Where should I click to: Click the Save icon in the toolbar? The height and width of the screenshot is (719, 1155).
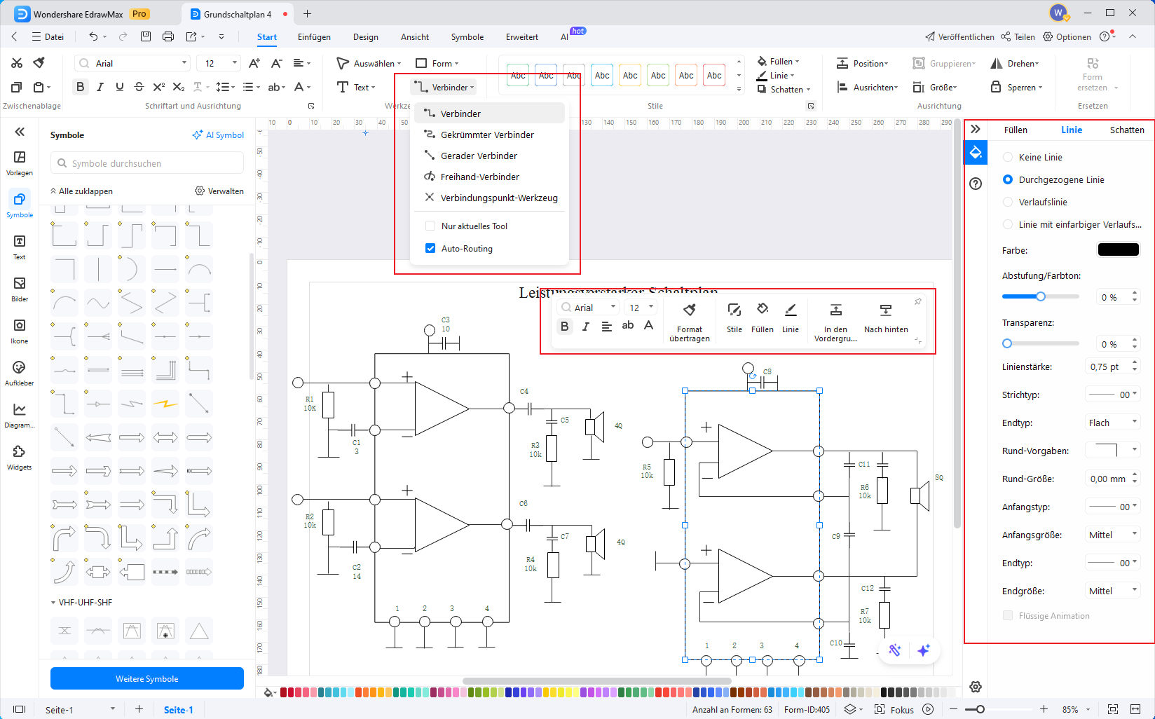click(x=146, y=36)
